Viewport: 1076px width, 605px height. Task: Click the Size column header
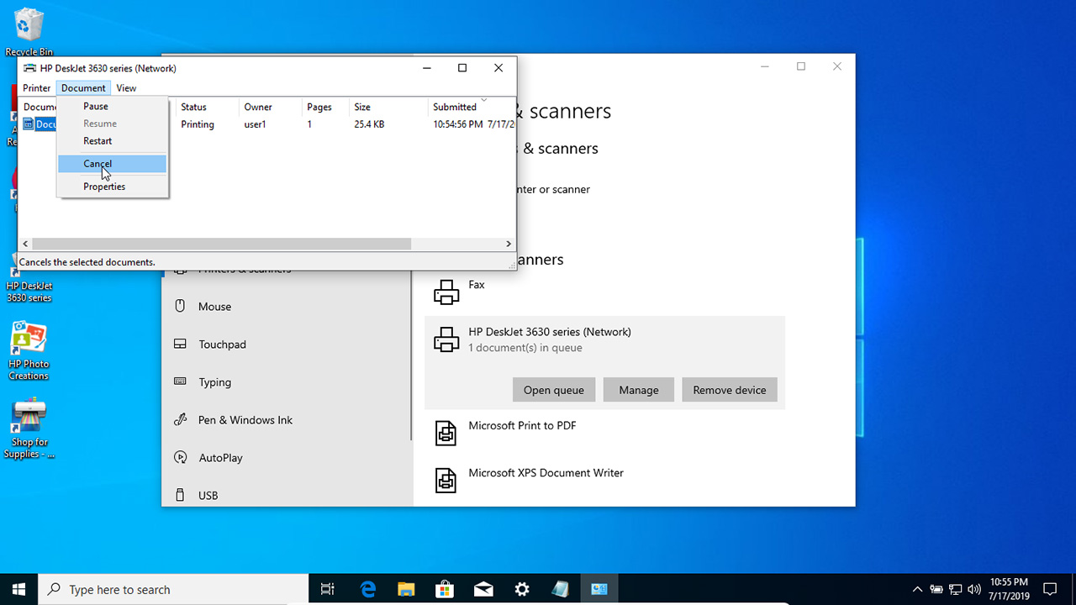pos(388,107)
